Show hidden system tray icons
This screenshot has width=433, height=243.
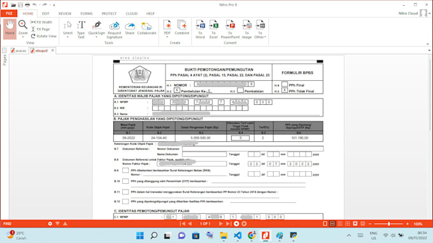click(x=349, y=235)
